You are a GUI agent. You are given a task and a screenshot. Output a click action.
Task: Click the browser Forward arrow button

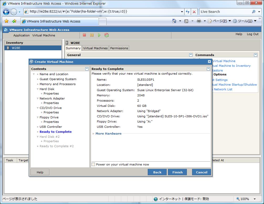click(14, 12)
